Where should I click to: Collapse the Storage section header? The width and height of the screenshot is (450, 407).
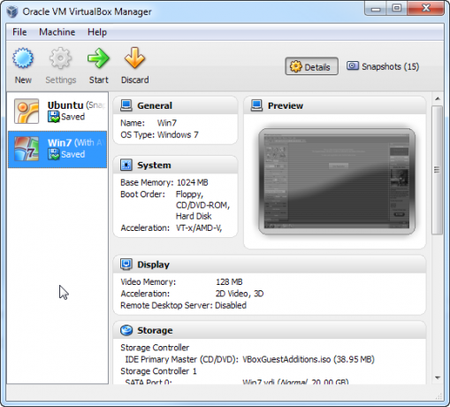pyautogui.click(x=270, y=330)
